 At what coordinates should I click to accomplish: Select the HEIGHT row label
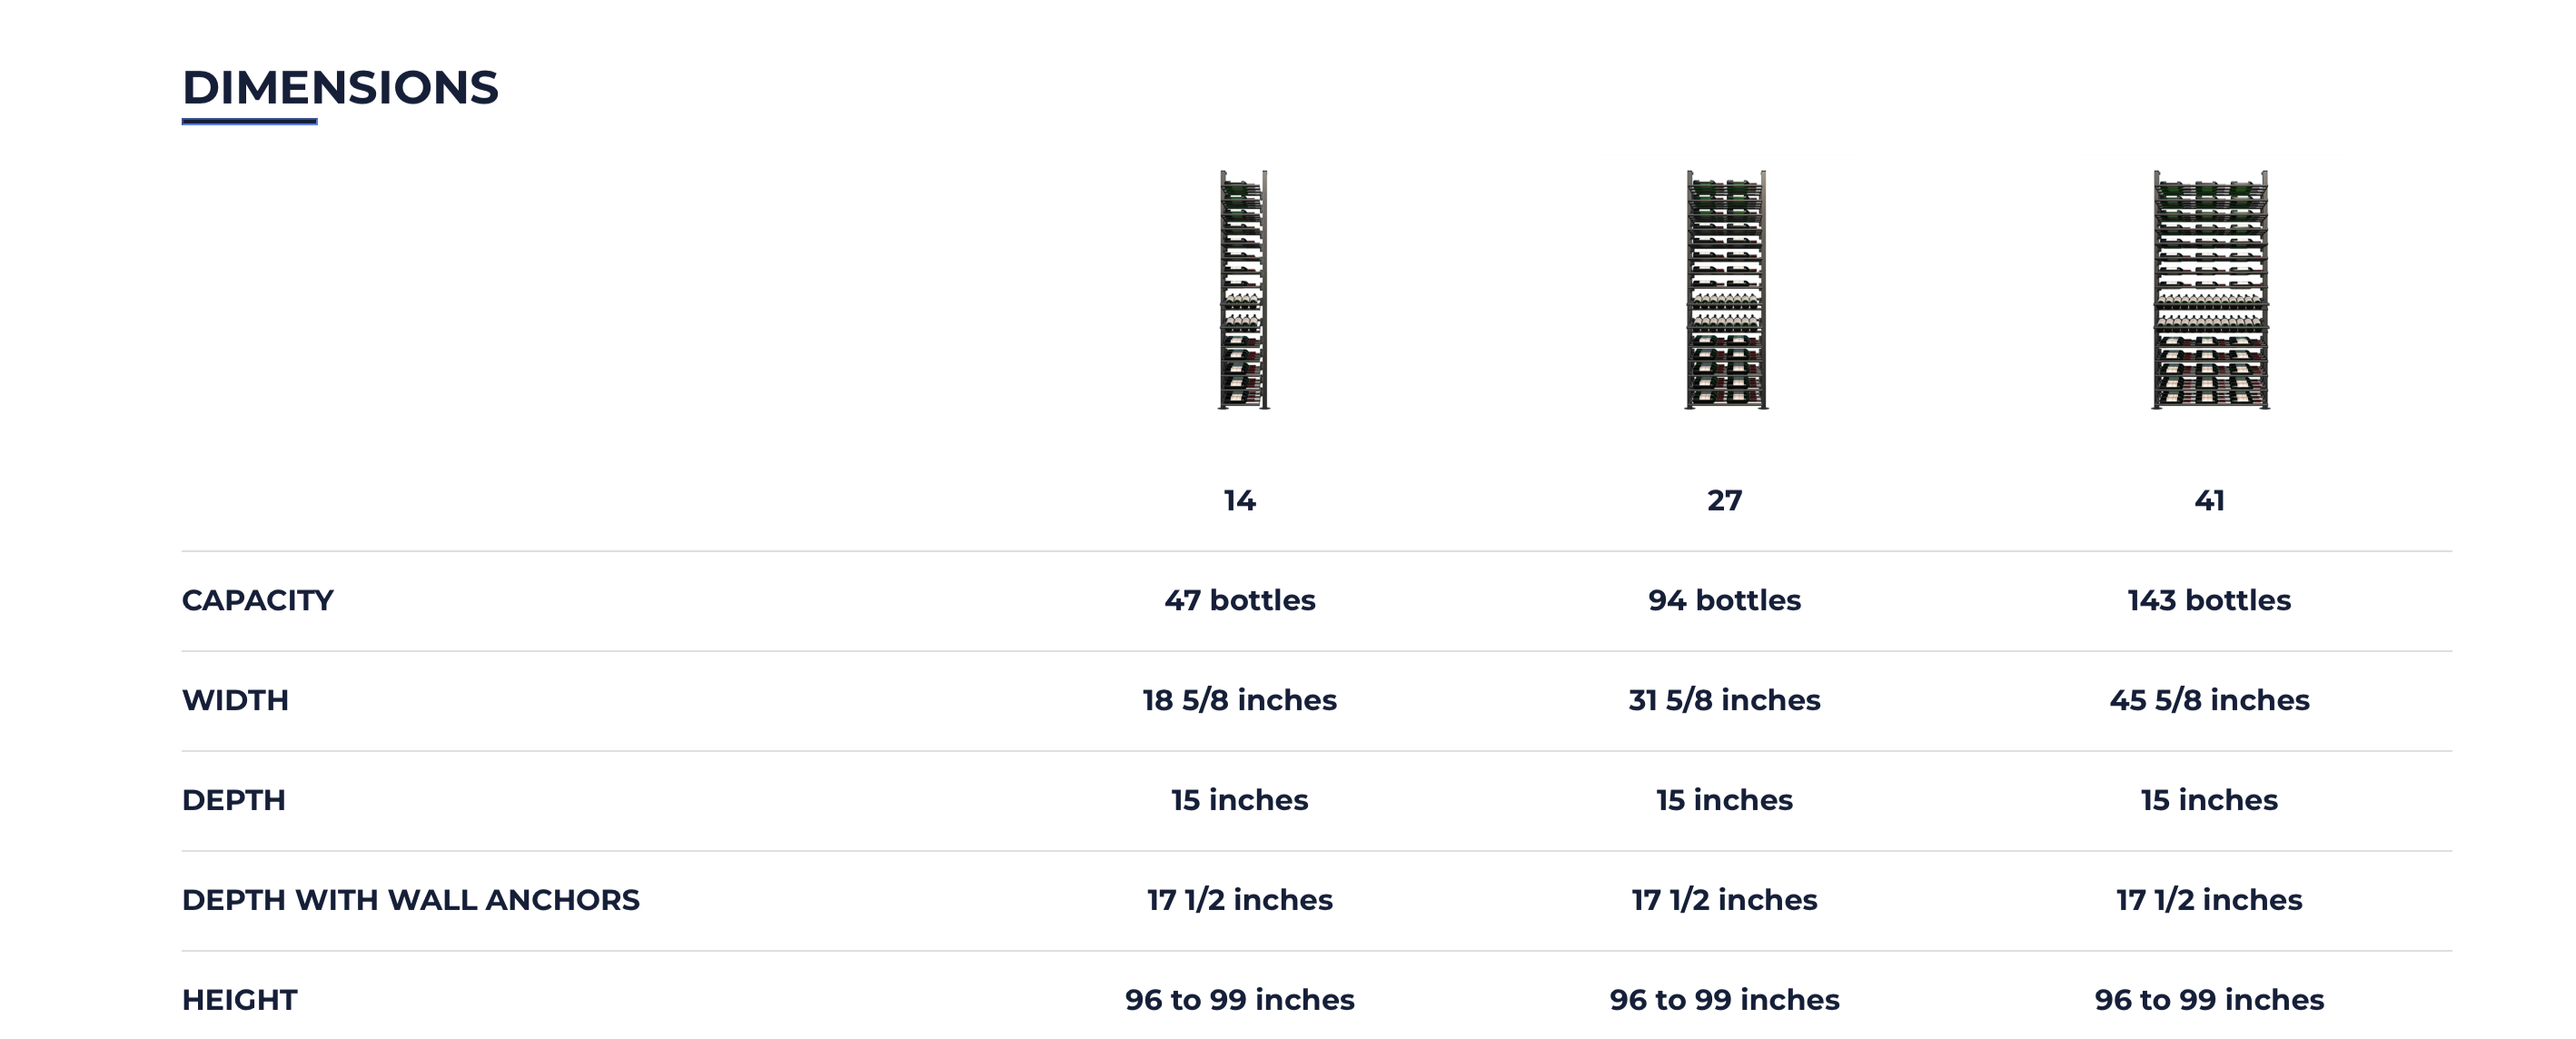tap(240, 1000)
